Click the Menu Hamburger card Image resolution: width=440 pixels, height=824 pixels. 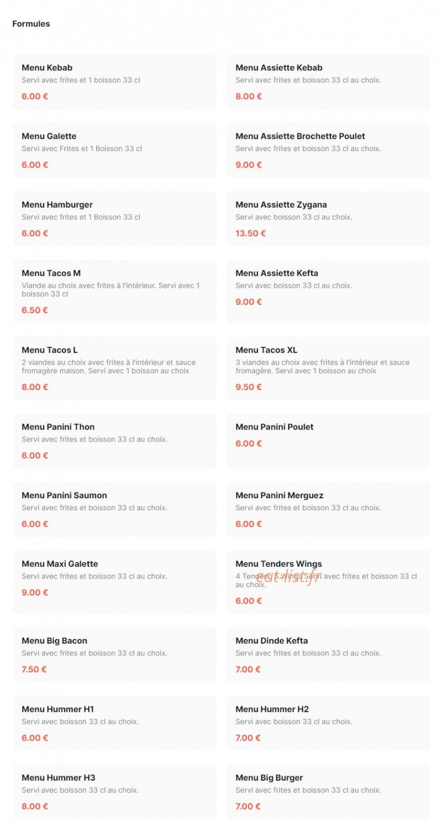coord(115,219)
